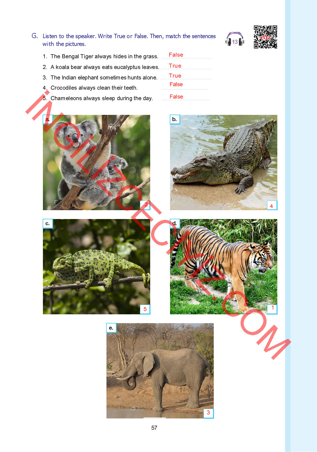The height and width of the screenshot is (452, 317).
Task: Click the 'c.' label on chameleon picture
Action: tap(48, 224)
